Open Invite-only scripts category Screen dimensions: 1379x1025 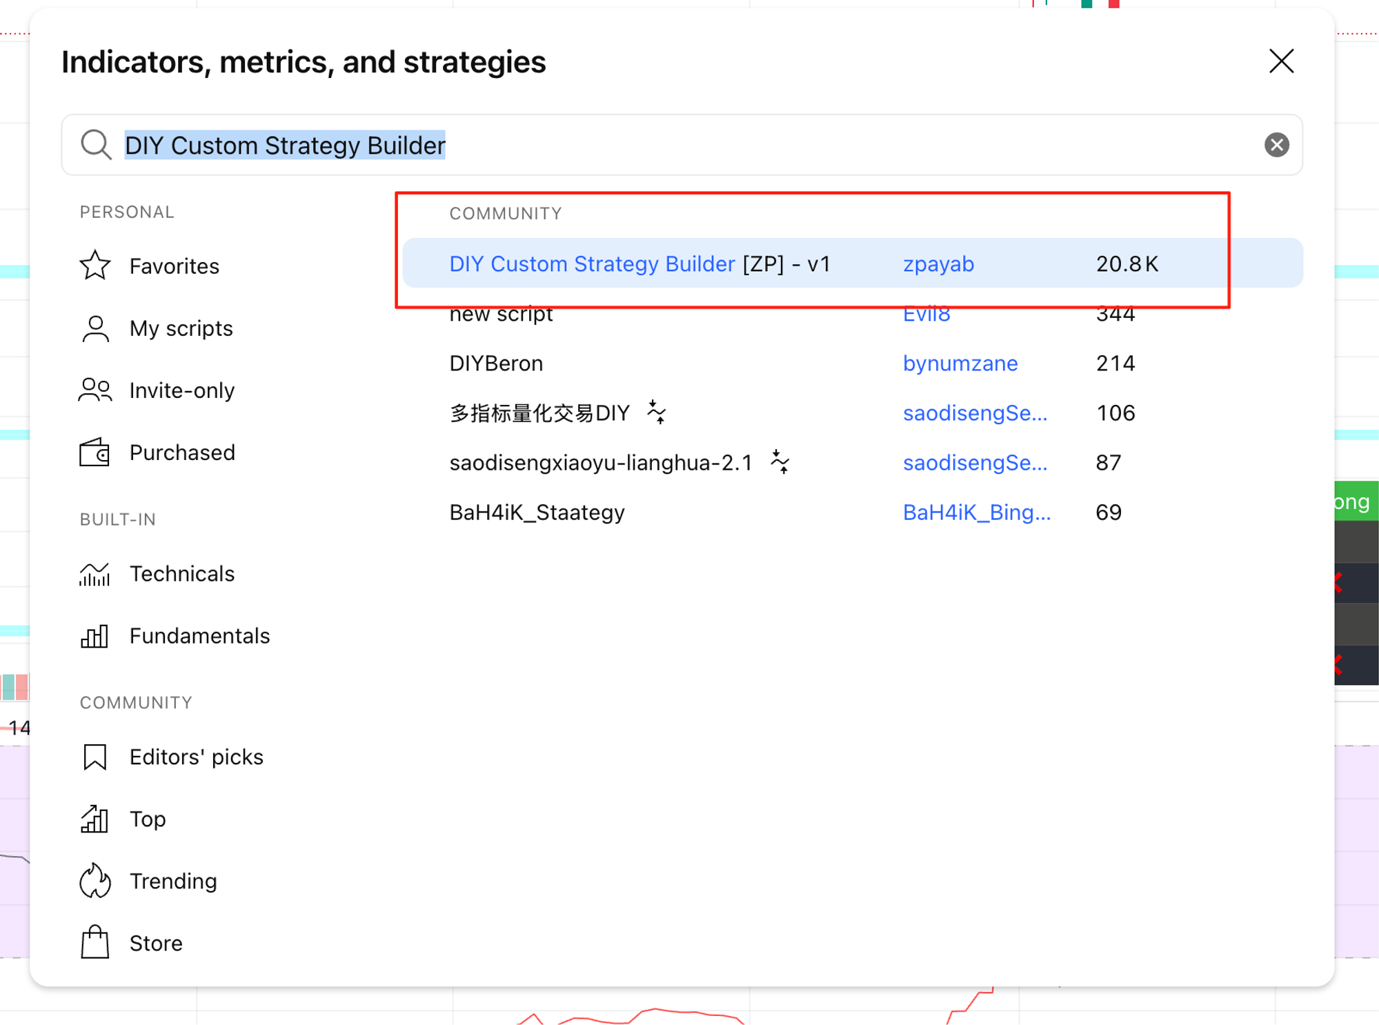click(x=181, y=390)
